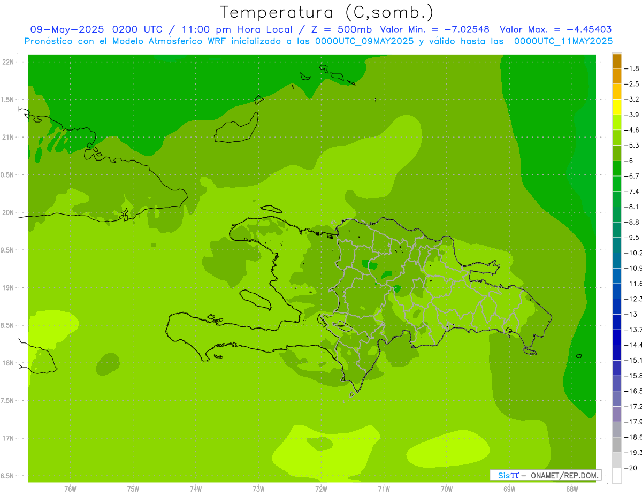
Task: Click the 6.5N latitude axis label
Action: click(7, 476)
